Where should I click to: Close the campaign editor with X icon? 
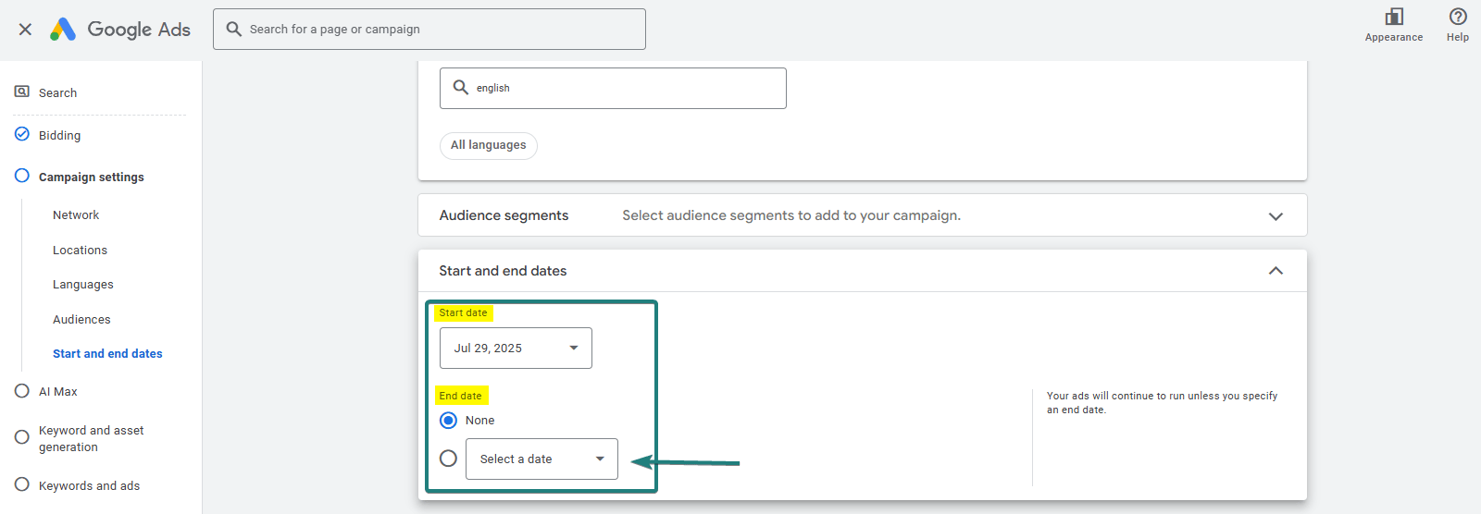(25, 30)
